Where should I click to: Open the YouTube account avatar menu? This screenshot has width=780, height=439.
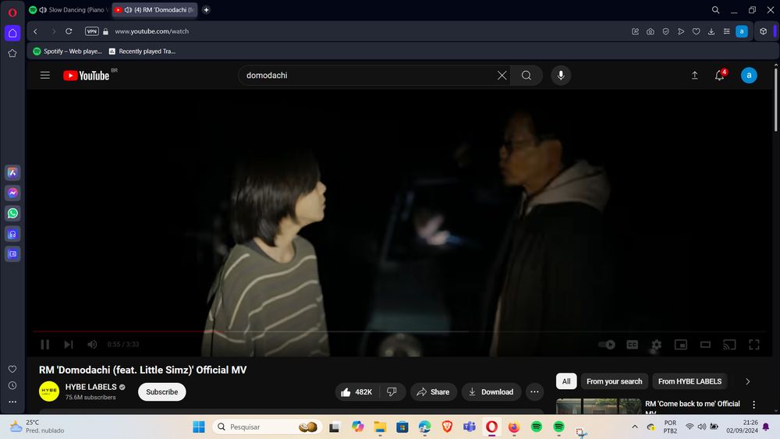(749, 76)
